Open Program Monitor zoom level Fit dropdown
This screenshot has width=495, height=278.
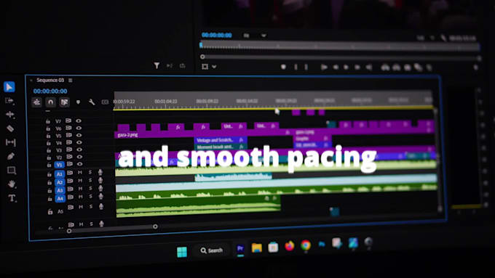pos(255,36)
